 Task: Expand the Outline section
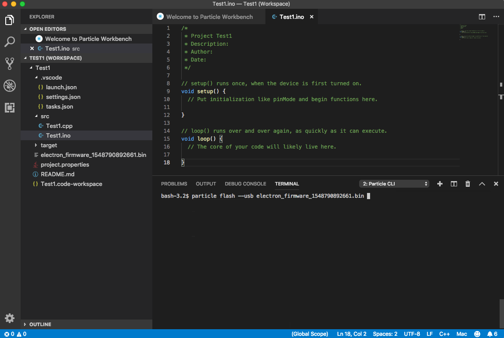point(86,324)
